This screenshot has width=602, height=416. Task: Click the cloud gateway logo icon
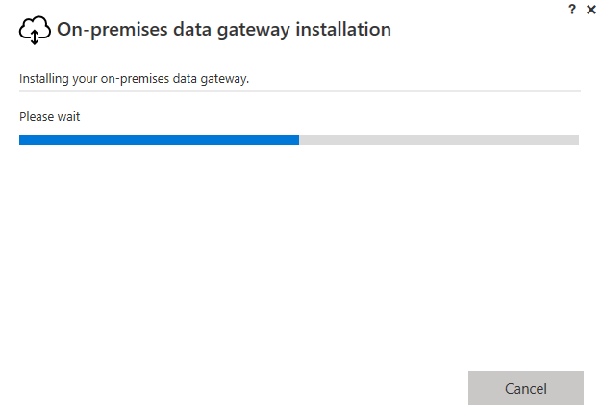(x=35, y=31)
